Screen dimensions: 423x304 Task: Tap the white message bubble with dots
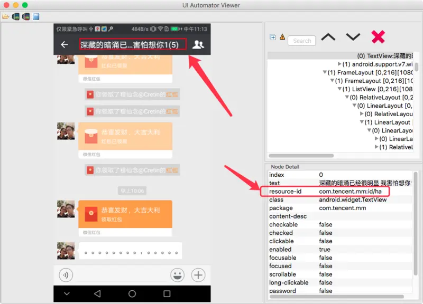pyautogui.click(x=130, y=251)
